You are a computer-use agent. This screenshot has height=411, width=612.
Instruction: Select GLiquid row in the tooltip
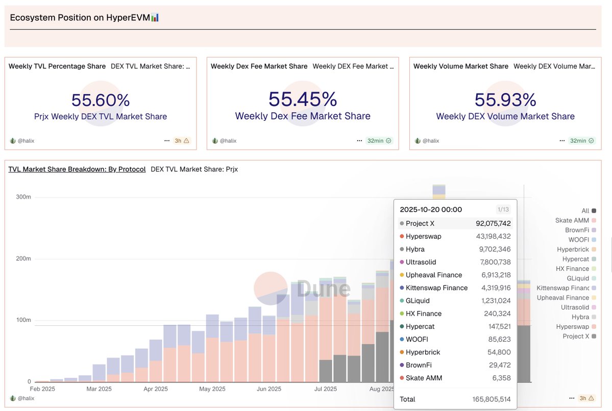click(x=455, y=301)
